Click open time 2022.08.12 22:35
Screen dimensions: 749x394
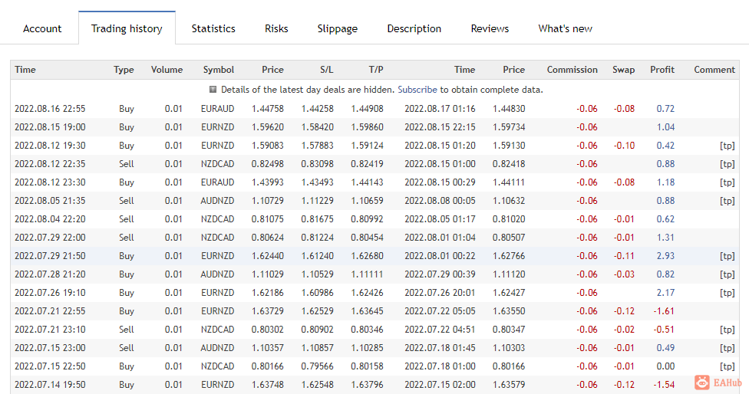click(50, 163)
